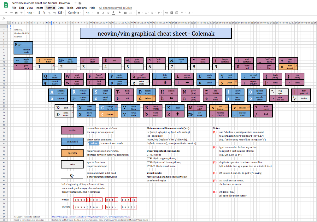Viewport: 317px width, 222px height.
Task: Open the cell borders menu
Action: pos(125,13)
